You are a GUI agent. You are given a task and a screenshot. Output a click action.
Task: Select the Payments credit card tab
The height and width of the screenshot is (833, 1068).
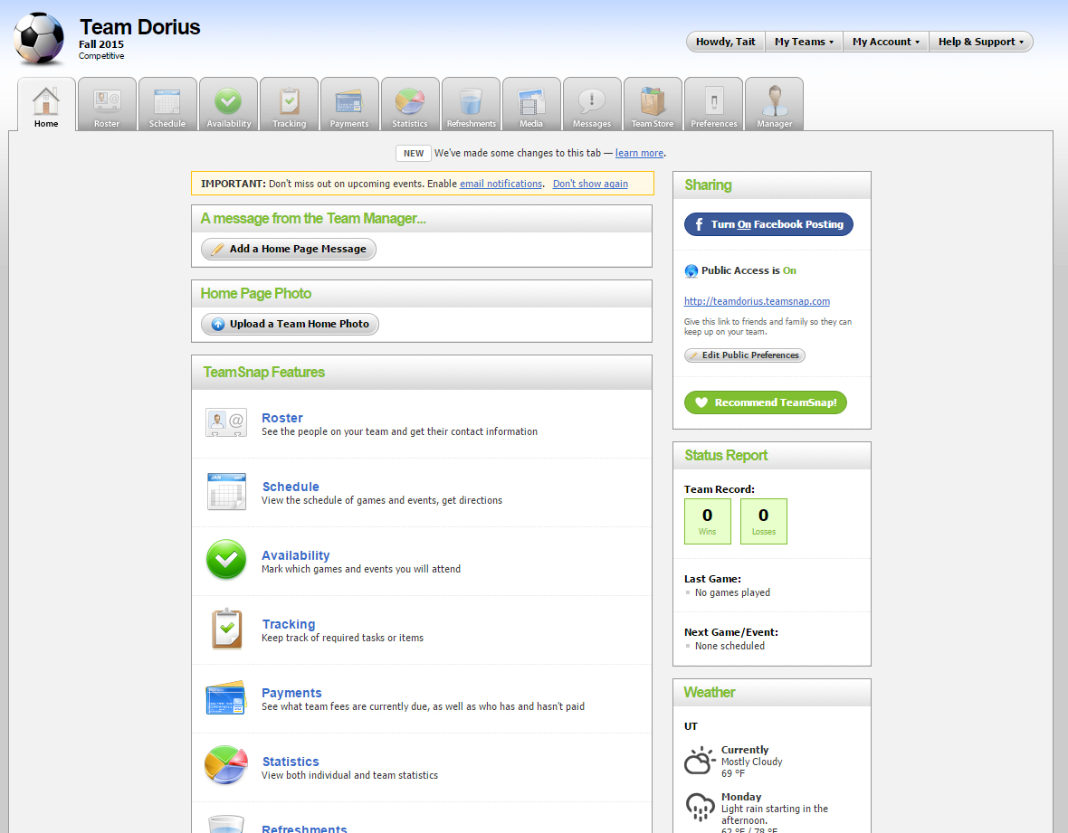pyautogui.click(x=349, y=105)
